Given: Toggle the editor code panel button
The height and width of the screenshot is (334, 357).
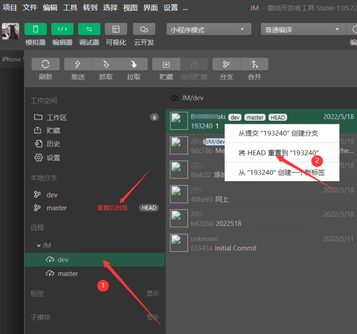Looking at the screenshot, I should tap(63, 29).
